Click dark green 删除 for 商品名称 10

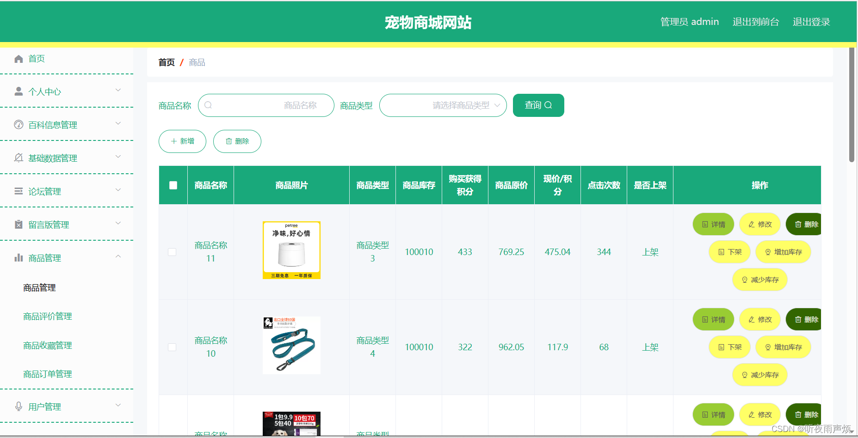pos(804,319)
